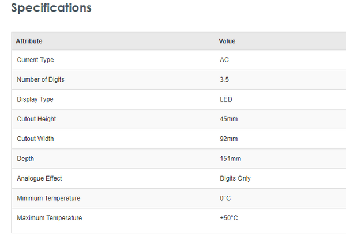Select the Display Type attribute
The height and width of the screenshot is (249, 346).
click(35, 99)
